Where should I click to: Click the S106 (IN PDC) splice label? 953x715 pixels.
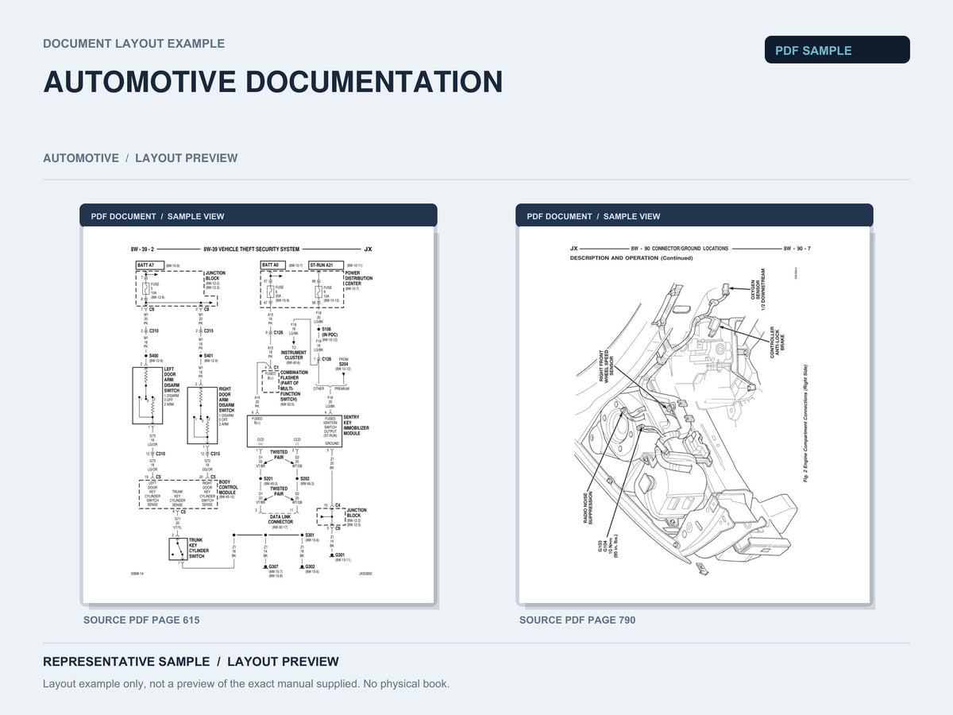coord(330,332)
